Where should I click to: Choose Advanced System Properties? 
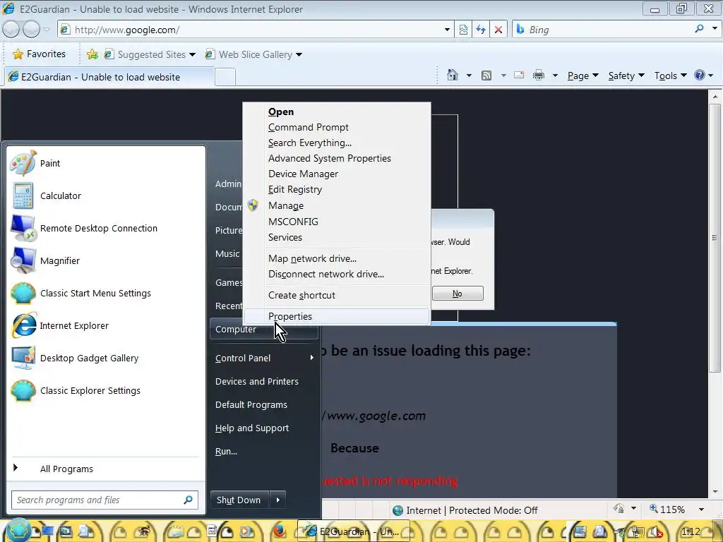click(x=337, y=159)
